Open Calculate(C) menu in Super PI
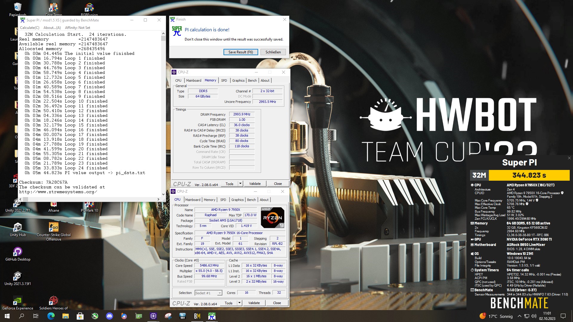573x322 pixels. [x=30, y=28]
